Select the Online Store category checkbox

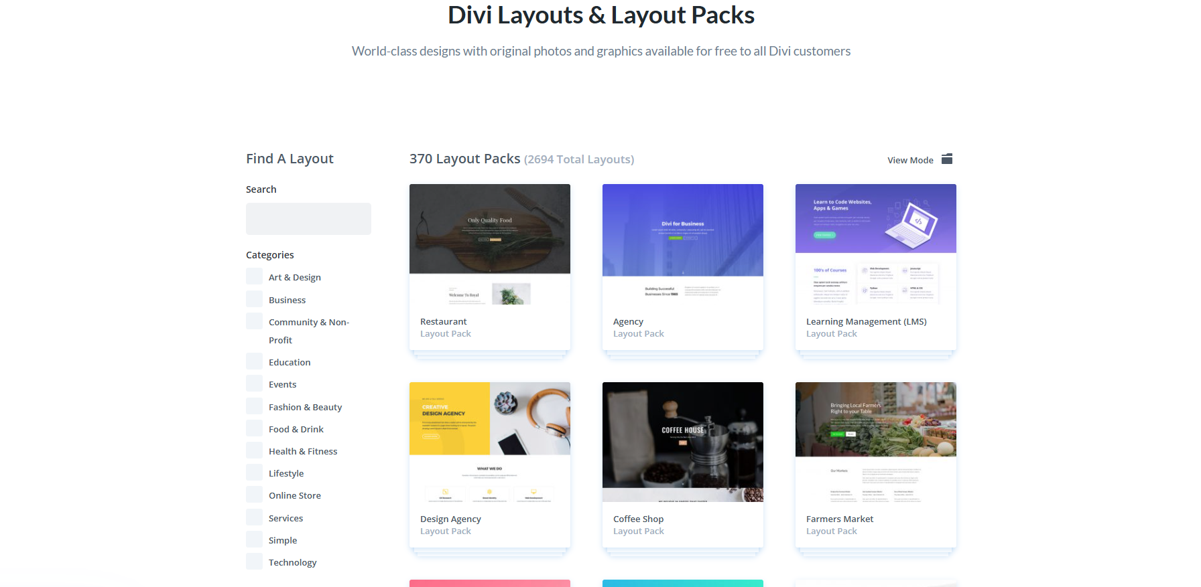click(255, 495)
